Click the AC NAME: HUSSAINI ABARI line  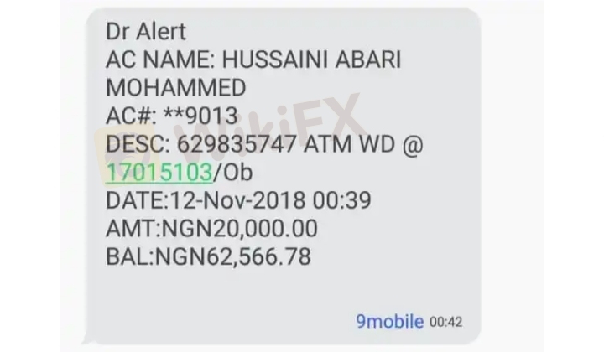(253, 60)
